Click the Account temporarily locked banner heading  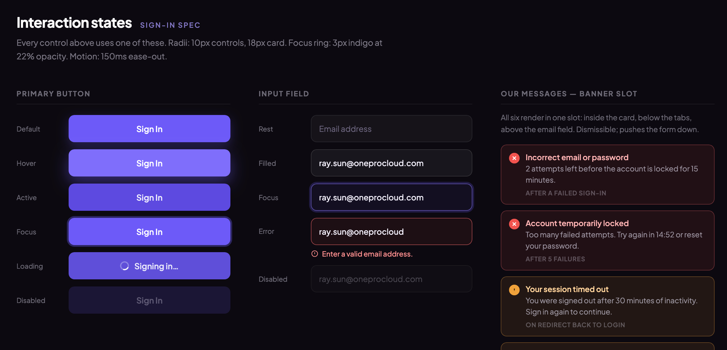pos(577,223)
